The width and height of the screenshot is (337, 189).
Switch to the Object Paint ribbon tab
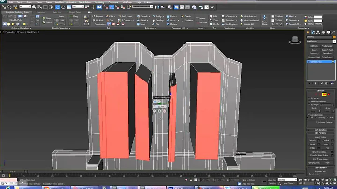[74, 12]
